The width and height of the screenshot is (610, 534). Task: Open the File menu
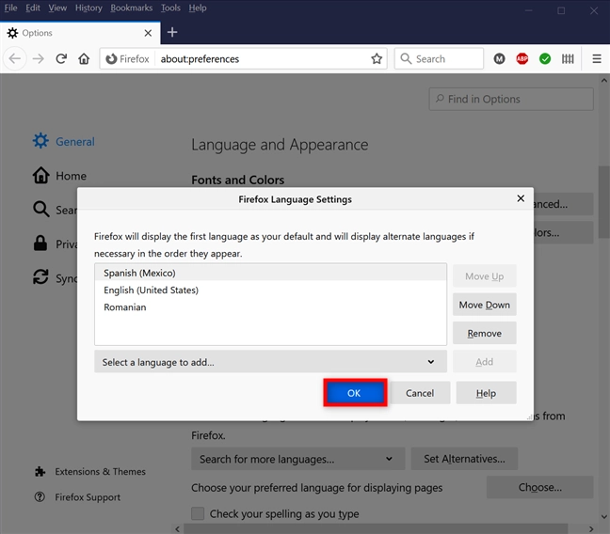[10, 8]
